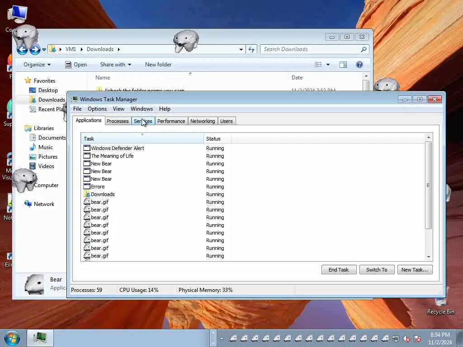Click the Bear file thumbnail in details pane
This screenshot has height=347, width=463.
[34, 285]
